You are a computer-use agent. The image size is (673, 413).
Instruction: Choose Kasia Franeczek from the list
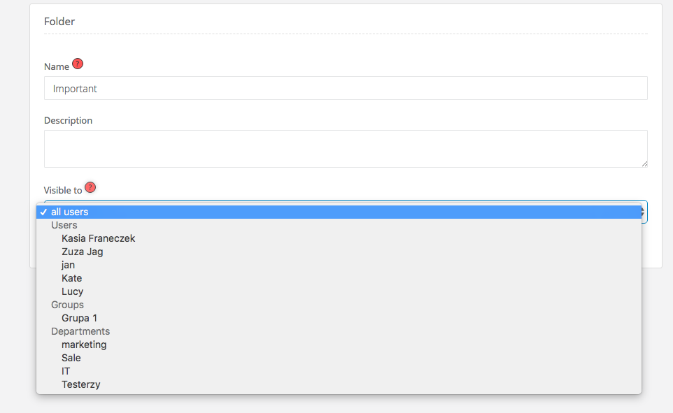(x=99, y=238)
